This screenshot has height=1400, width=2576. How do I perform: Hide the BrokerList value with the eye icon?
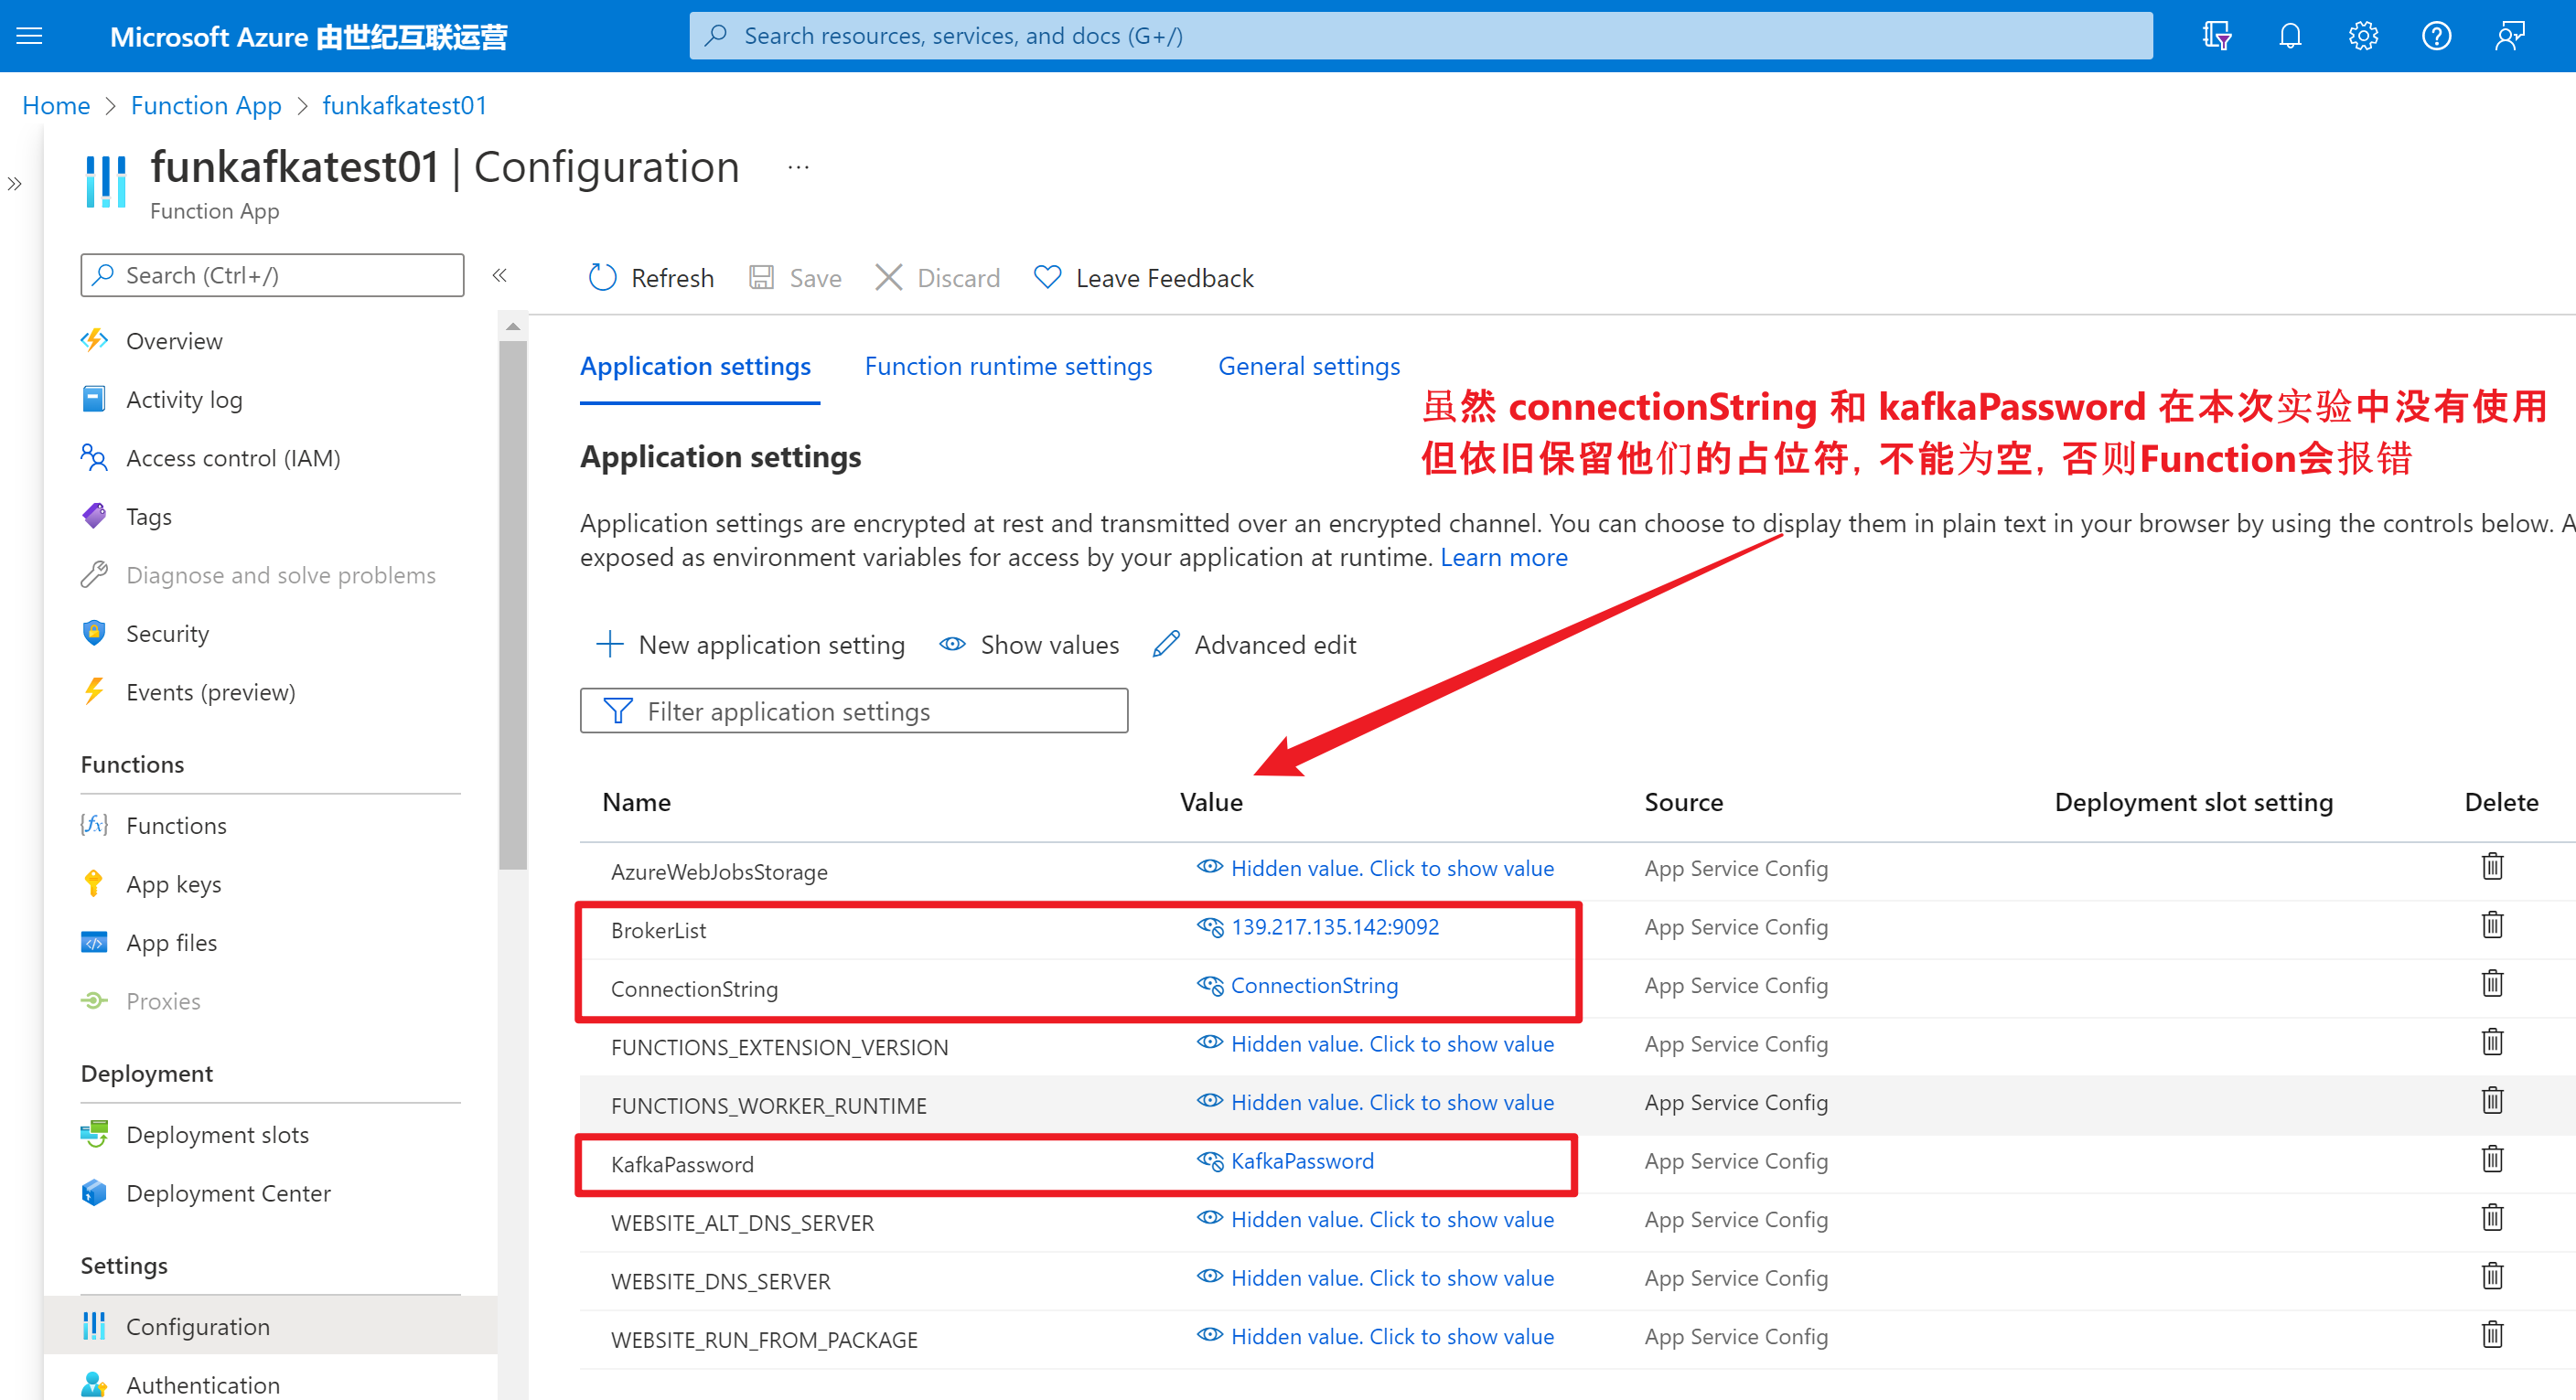click(1210, 927)
